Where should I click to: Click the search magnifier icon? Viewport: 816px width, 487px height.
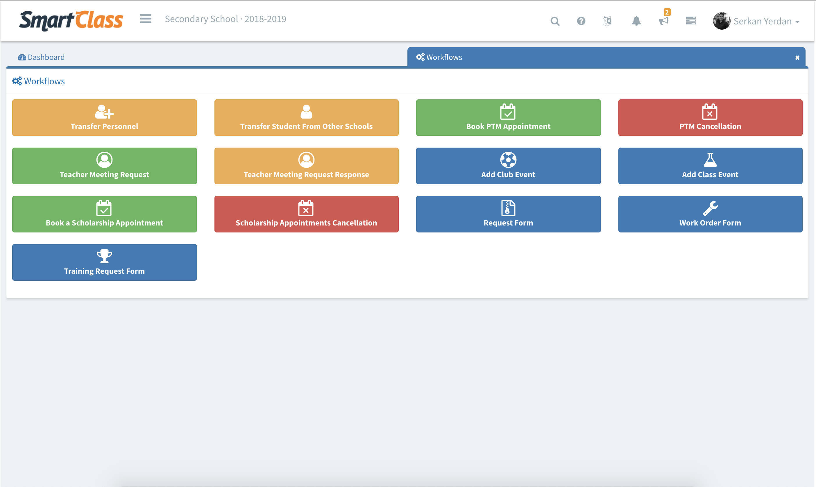click(x=555, y=21)
